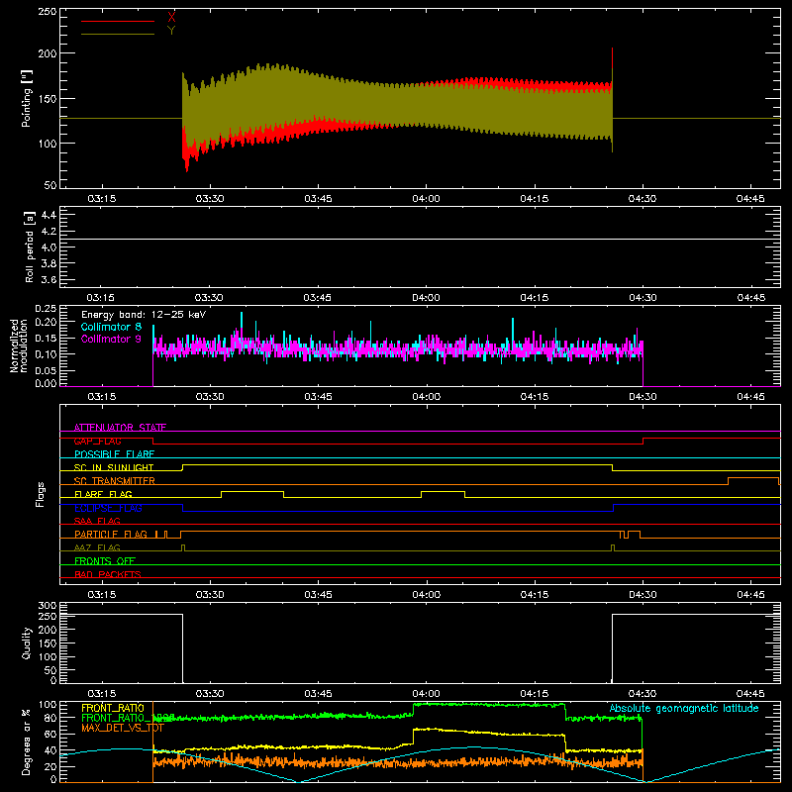
Task: Select 'Energy band: 12-25 keV' text
Action: click(144, 315)
